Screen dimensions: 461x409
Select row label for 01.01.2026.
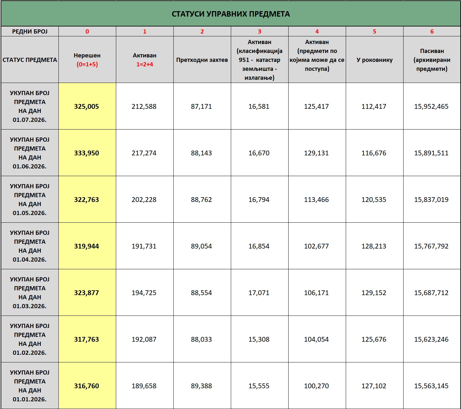click(30, 386)
